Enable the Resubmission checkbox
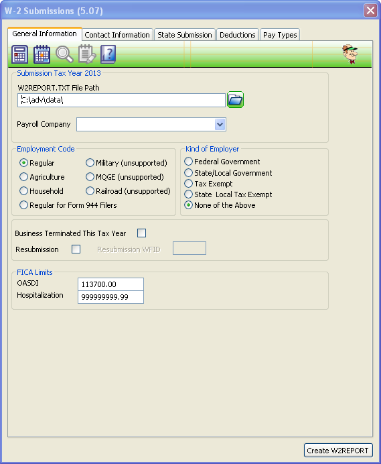The height and width of the screenshot is (464, 381). point(76,249)
